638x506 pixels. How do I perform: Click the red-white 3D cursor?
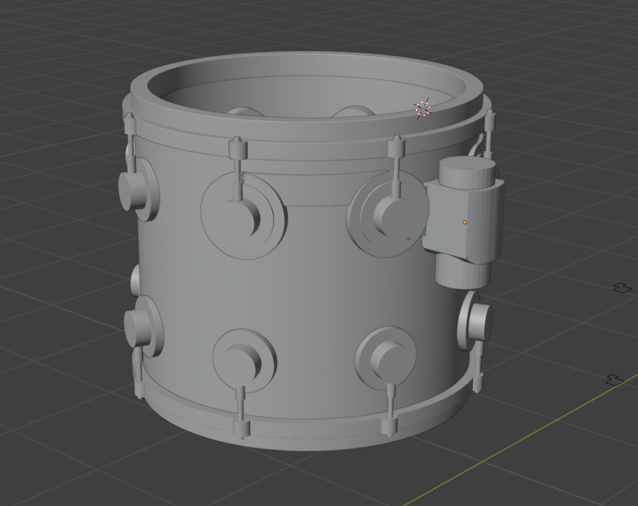pos(423,108)
